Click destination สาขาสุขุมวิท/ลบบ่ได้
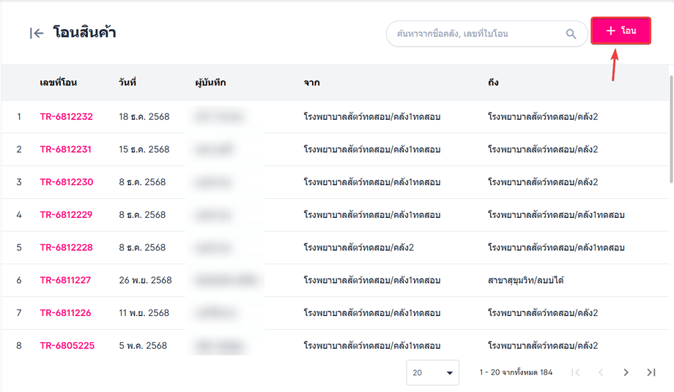This screenshot has height=392, width=674. (526, 280)
